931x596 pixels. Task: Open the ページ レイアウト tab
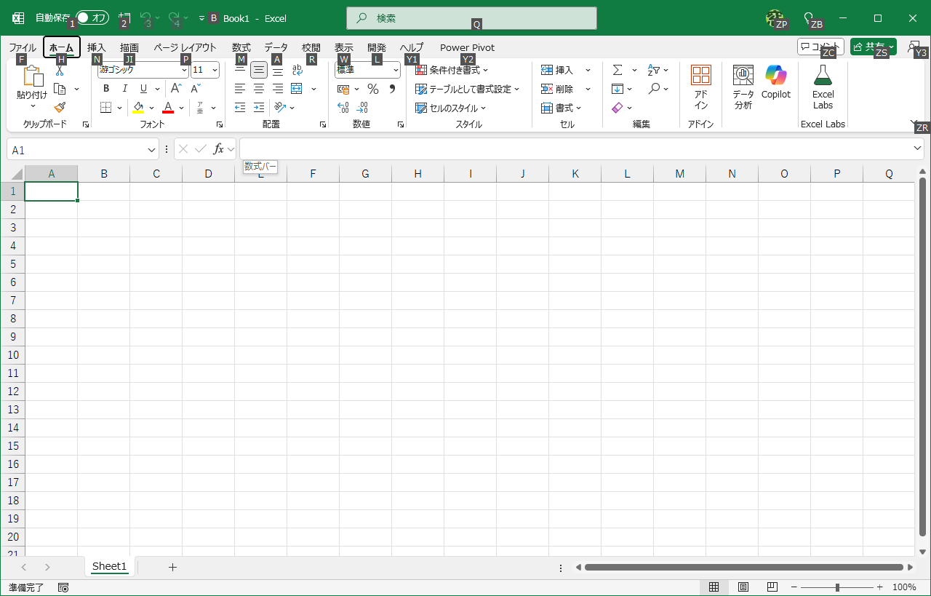coord(185,47)
